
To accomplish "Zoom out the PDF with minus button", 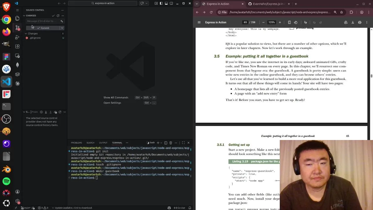I will point(263,22).
